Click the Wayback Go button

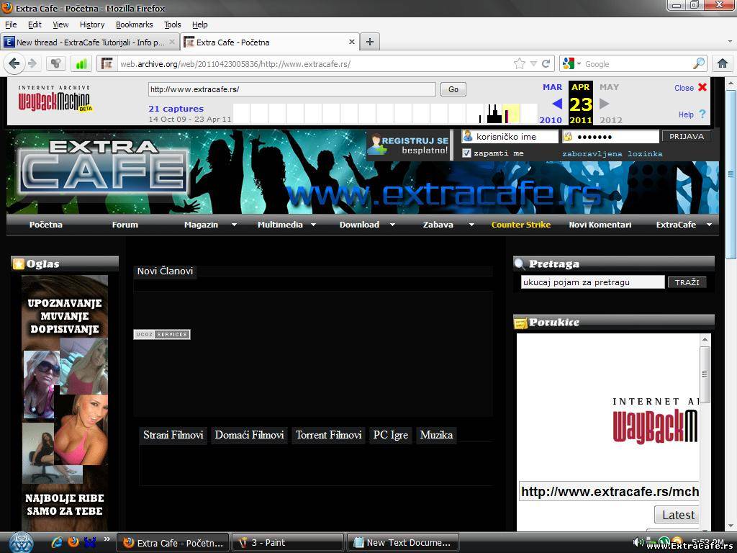tap(453, 89)
